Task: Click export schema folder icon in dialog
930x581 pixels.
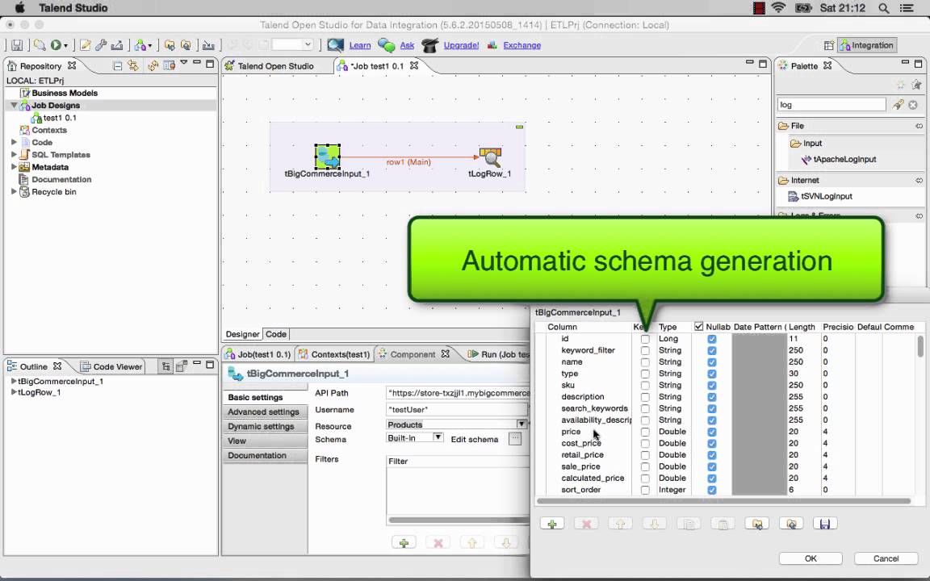Action: pos(791,524)
